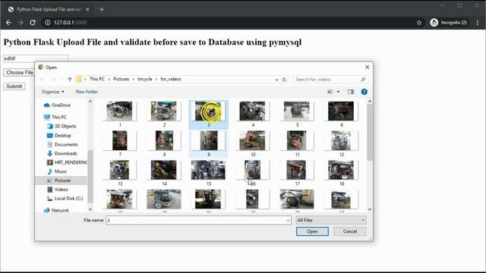Open Chrome's three-dot menu

coord(478,23)
